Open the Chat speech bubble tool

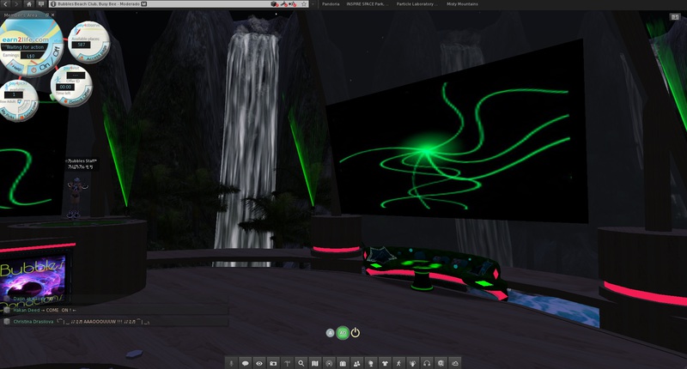pos(246,363)
